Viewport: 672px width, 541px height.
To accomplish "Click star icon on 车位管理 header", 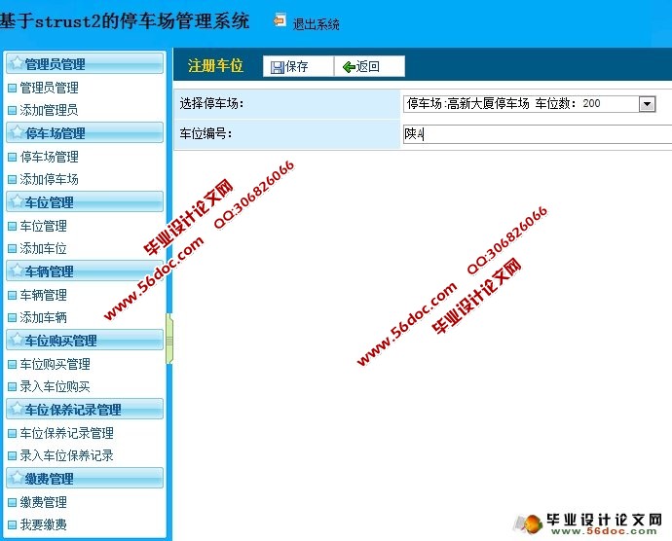I will tap(17, 200).
